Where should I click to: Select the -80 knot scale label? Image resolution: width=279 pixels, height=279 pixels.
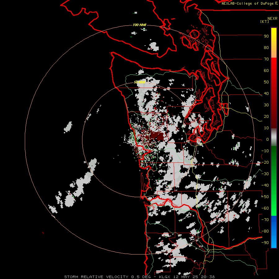265,231
